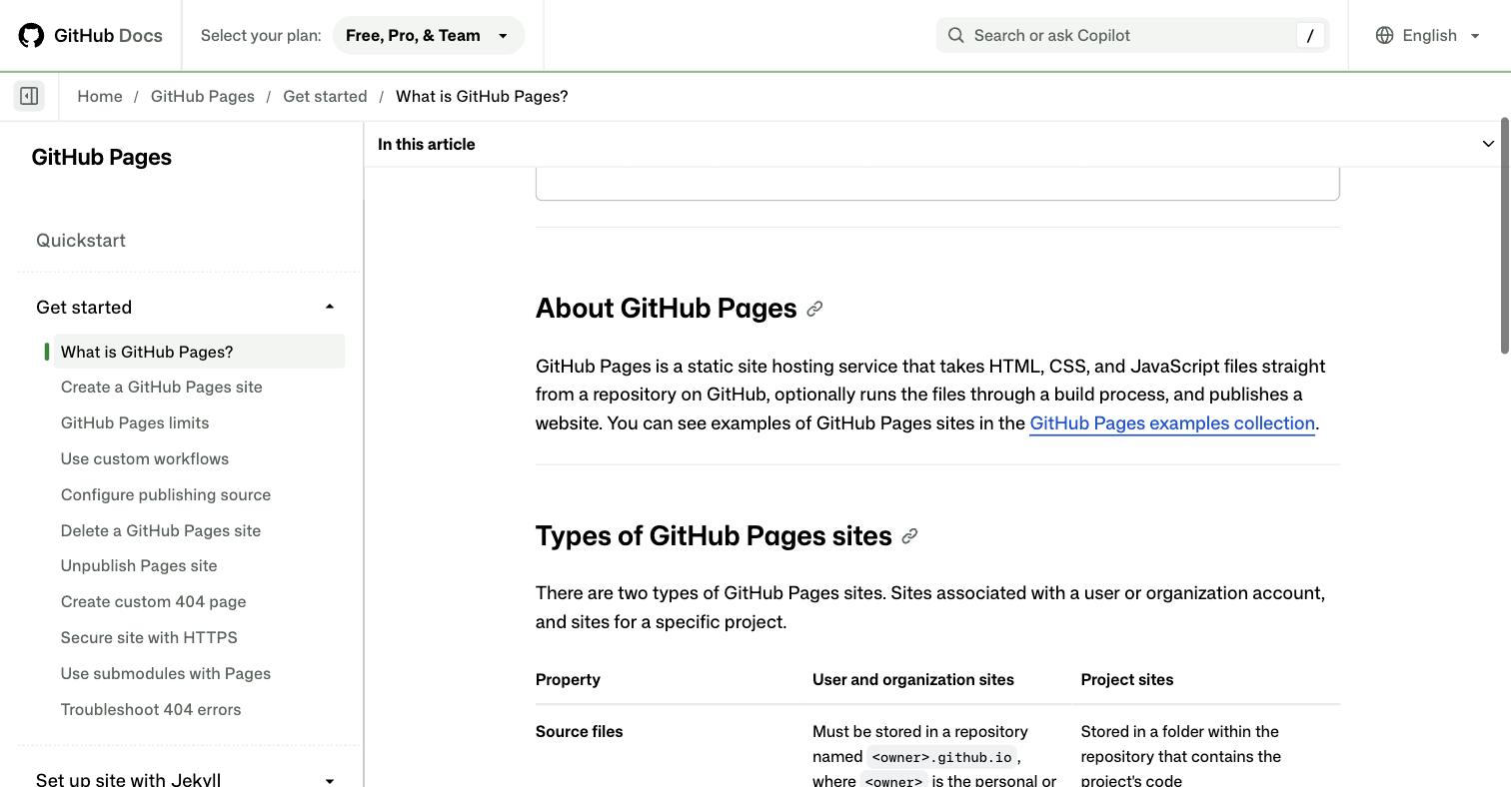Focus the Search or ask Copilot field
Image resolution: width=1511 pixels, height=787 pixels.
tap(1132, 36)
